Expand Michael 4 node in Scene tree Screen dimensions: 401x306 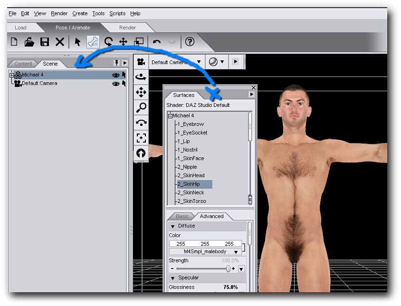(11, 75)
